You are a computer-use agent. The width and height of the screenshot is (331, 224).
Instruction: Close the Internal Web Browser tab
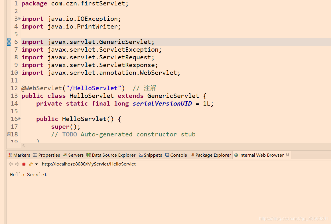[x=287, y=155]
